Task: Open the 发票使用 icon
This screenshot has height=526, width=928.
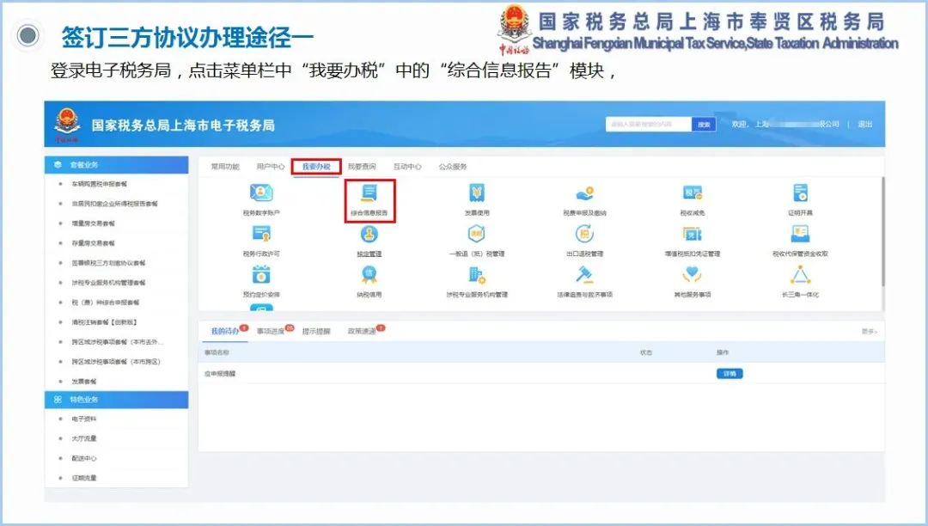Action: [476, 193]
